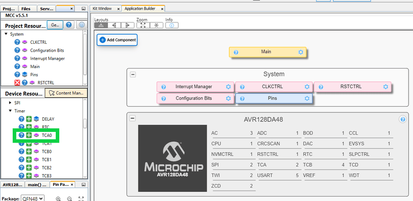Viewport: 413px width, 201px height.
Task: Collapse the System group box
Action: [133, 74]
